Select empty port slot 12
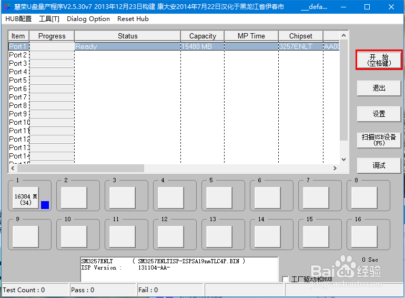 point(171,237)
